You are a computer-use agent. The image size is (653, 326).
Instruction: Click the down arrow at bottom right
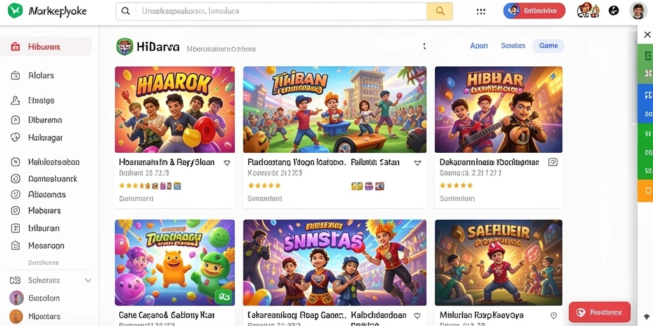(x=647, y=317)
